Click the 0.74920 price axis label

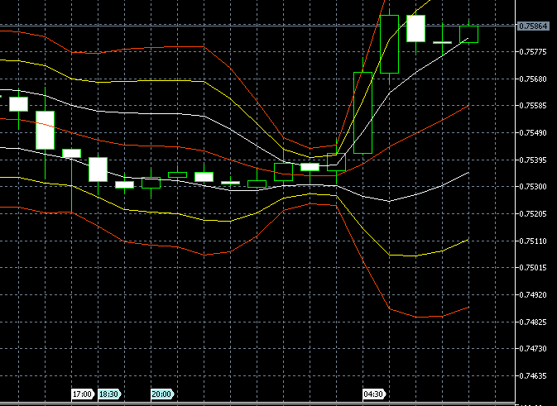[x=533, y=295]
